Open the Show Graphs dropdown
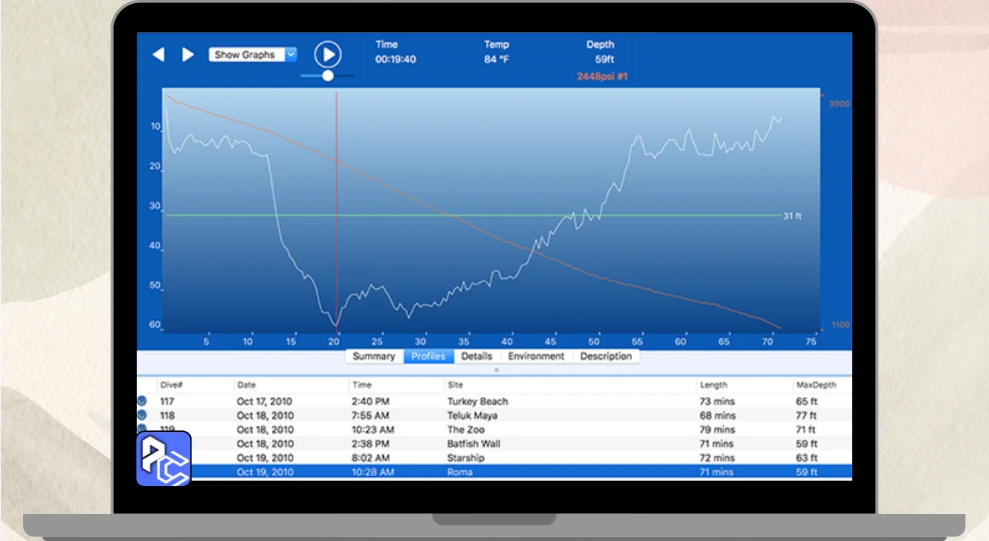 [253, 55]
